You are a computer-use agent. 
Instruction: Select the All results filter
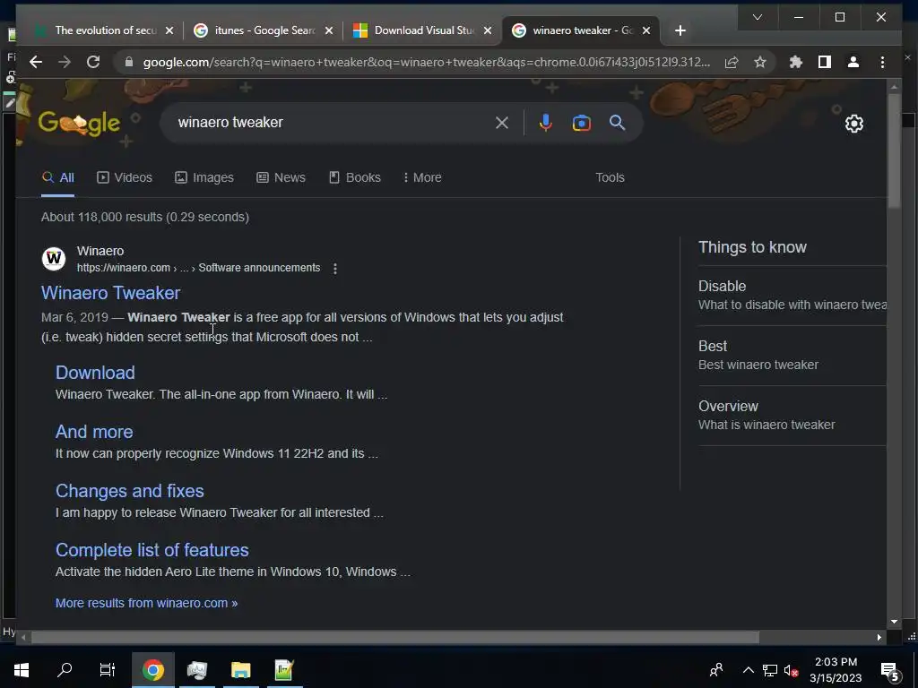58,178
